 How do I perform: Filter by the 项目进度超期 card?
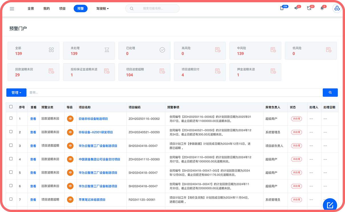(145, 72)
